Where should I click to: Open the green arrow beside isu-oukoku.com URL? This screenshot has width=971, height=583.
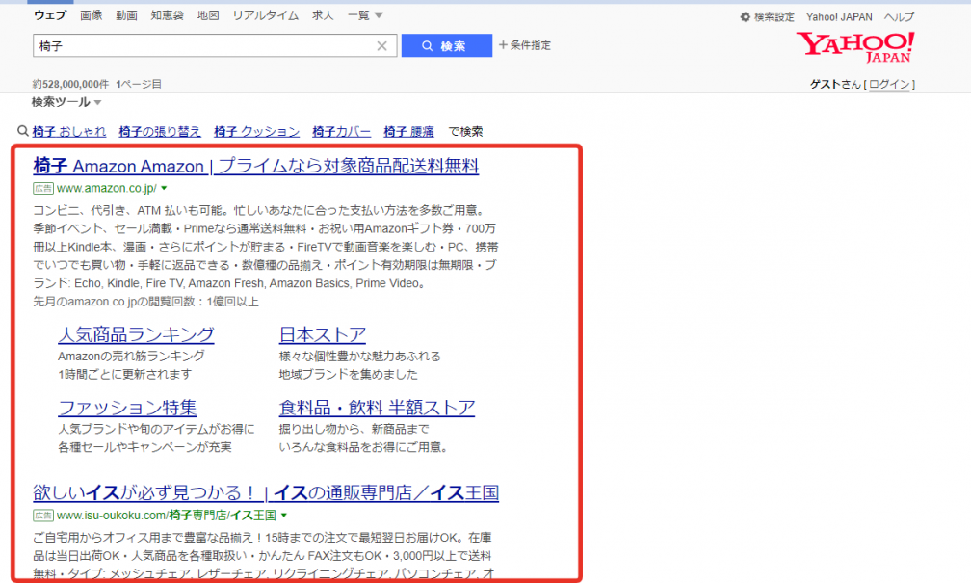tap(284, 516)
